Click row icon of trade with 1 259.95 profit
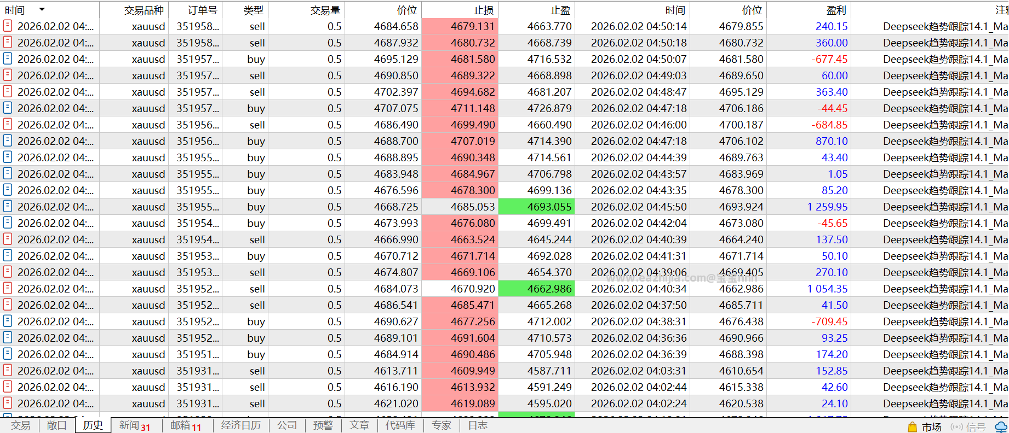The width and height of the screenshot is (1009, 433). [8, 206]
